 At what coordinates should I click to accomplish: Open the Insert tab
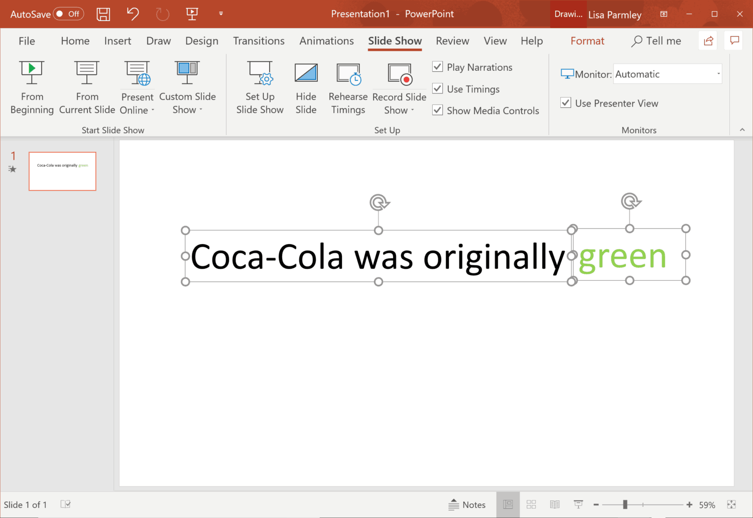click(117, 41)
